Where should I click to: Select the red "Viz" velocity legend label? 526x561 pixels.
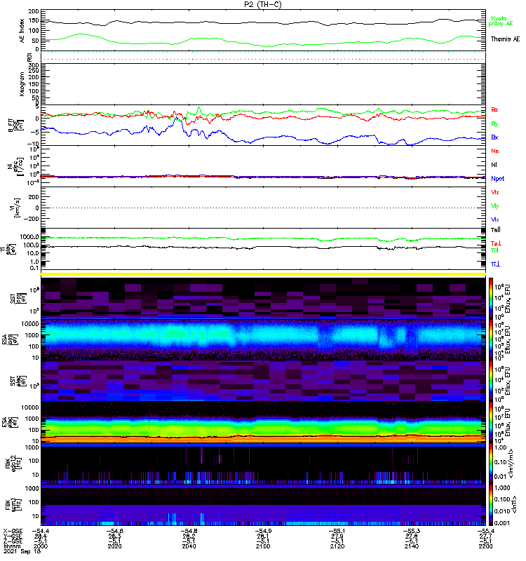point(495,192)
